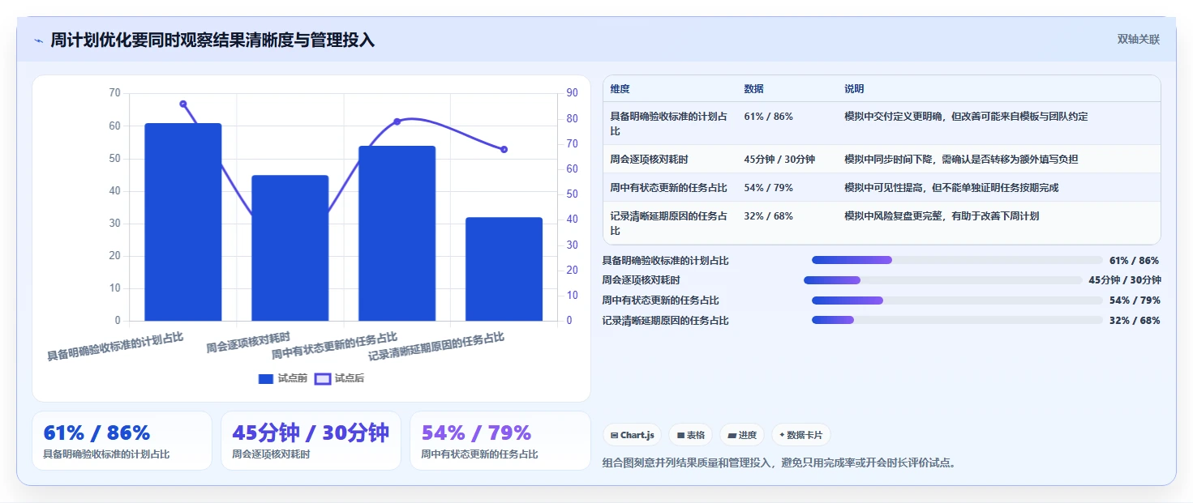Click the 维度 column header

[x=620, y=89]
